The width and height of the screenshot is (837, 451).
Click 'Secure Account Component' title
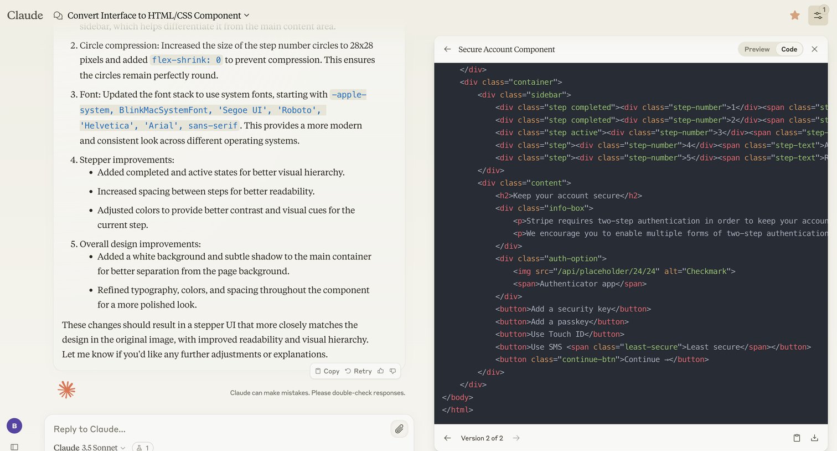coord(507,49)
